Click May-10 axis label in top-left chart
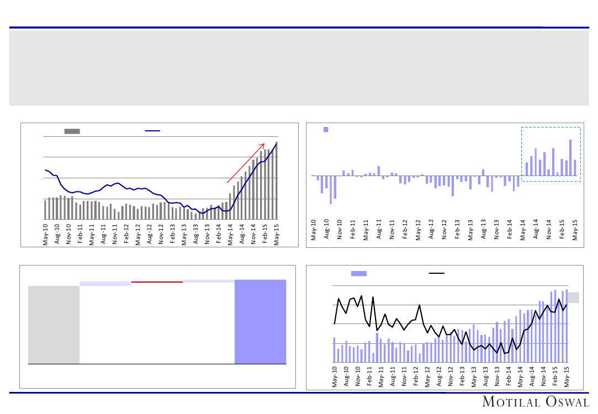This screenshot has height=414, width=598. click(x=45, y=234)
